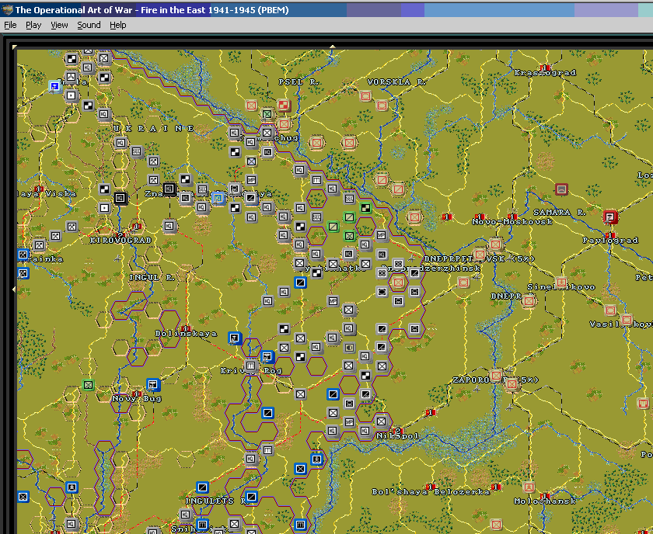Select the maroon unit north of SAMARA R. label
653x534 pixels.
[561, 189]
